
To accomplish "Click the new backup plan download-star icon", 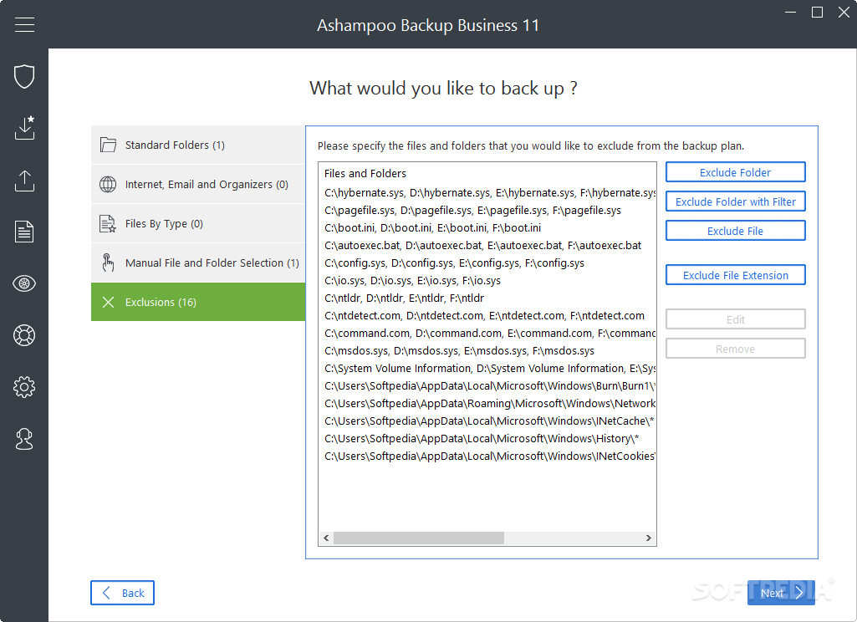I will click(x=24, y=128).
